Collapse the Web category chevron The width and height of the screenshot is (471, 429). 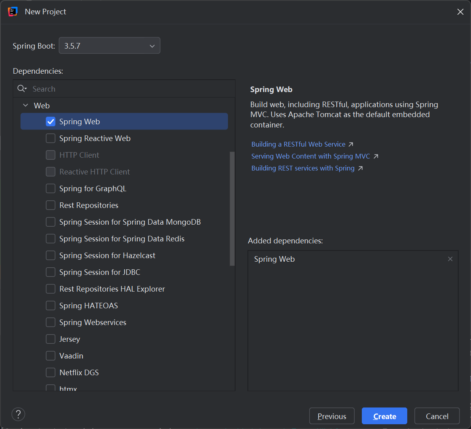pos(26,106)
